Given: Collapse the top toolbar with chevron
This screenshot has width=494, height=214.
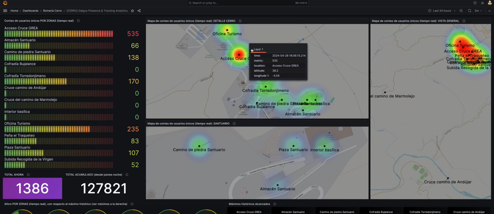Looking at the screenshot, I should (x=489, y=11).
